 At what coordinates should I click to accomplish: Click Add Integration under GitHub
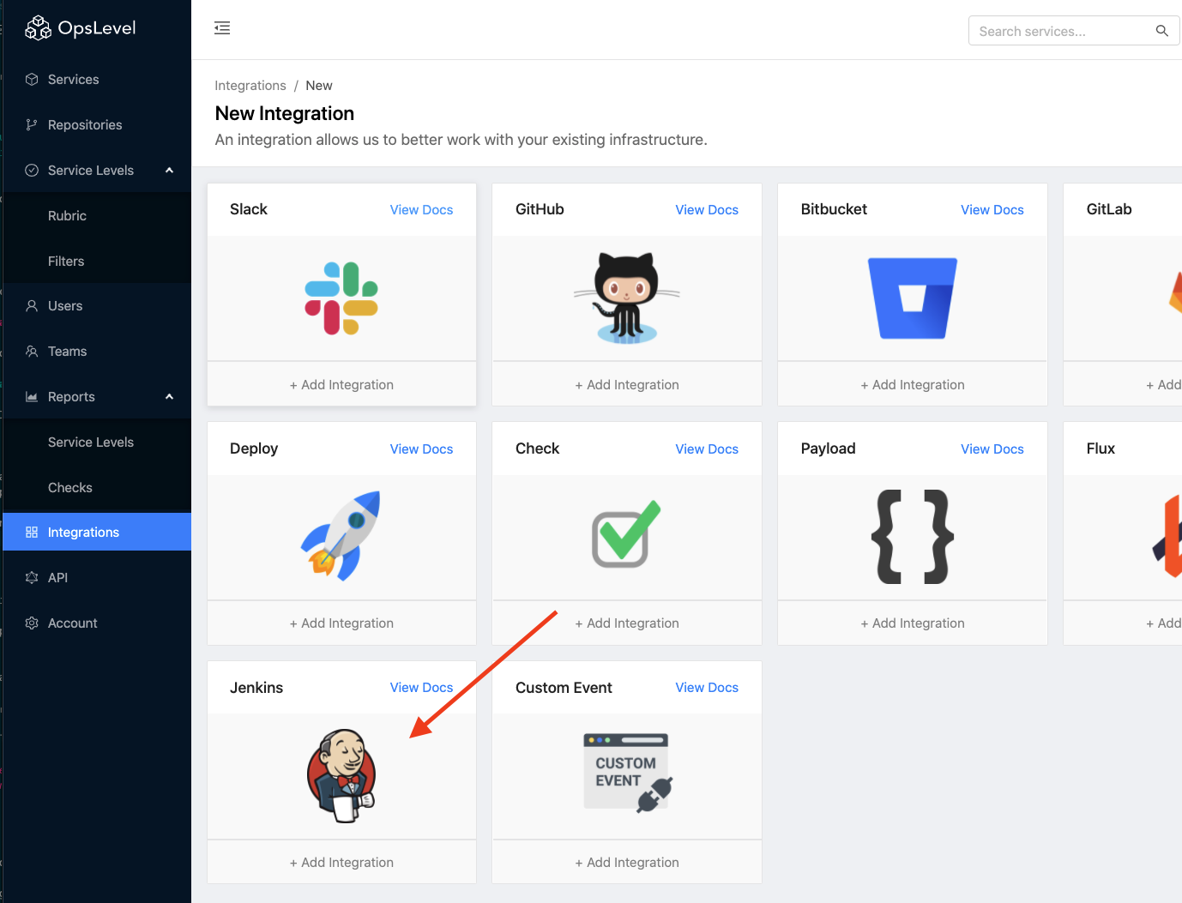[x=627, y=385]
